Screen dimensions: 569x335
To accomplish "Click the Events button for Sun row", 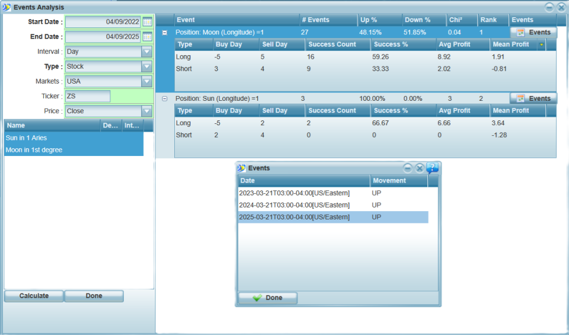I will point(533,99).
